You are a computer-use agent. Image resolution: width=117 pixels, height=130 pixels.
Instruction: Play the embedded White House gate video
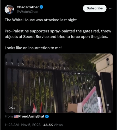pyautogui.click(x=59, y=83)
